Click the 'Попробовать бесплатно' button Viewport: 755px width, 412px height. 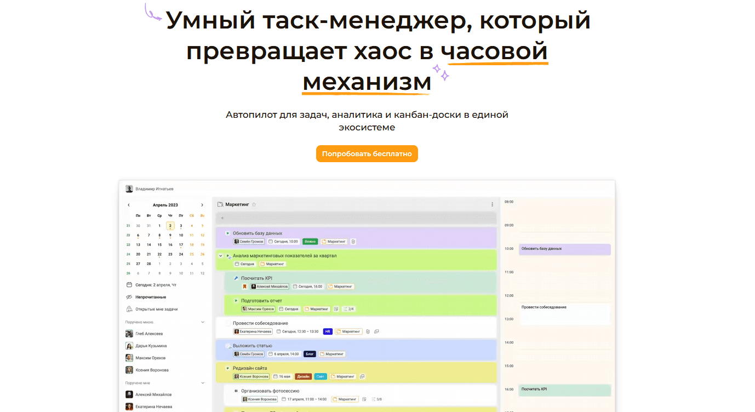point(367,154)
